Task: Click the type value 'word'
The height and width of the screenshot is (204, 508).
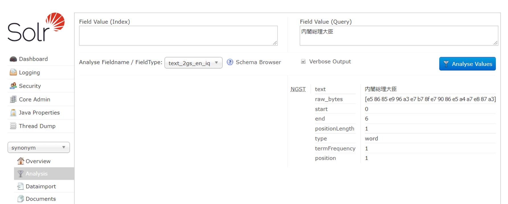Action: click(x=371, y=139)
